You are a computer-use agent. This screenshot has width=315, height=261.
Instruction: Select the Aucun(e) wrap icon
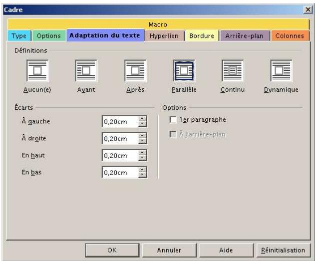pos(37,71)
